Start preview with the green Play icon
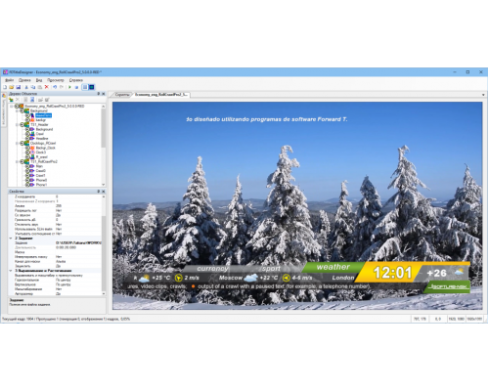 point(69,87)
